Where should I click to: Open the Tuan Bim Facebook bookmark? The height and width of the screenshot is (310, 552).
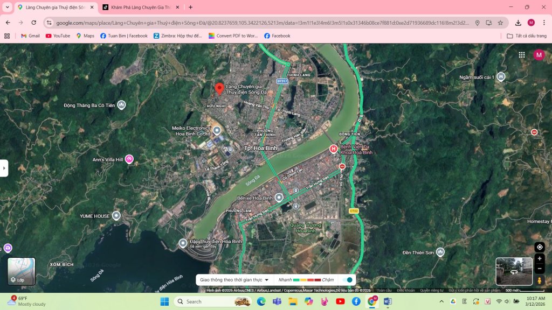pos(124,36)
